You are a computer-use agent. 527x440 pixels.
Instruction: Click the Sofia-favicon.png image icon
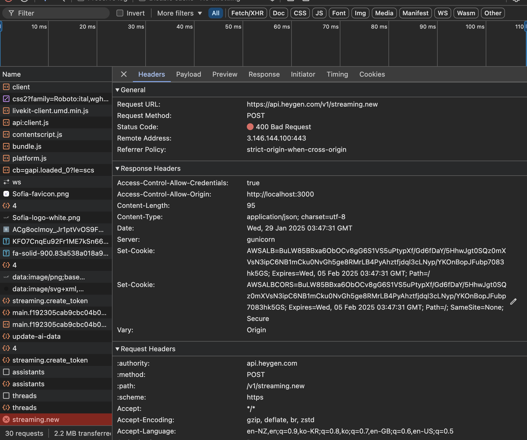click(x=6, y=194)
